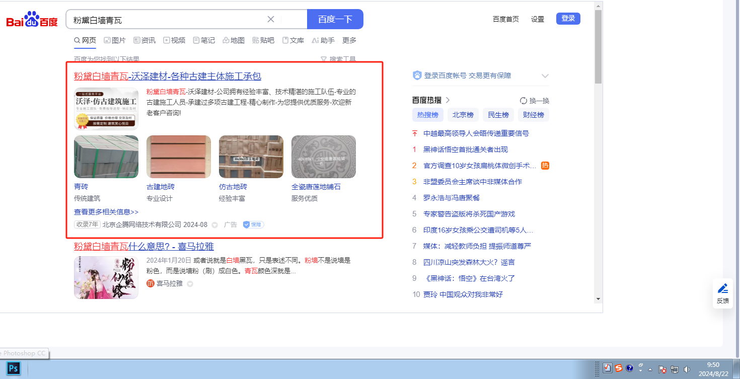The image size is (740, 379).
Task: Click the 青砖 product image
Action: pos(106,157)
